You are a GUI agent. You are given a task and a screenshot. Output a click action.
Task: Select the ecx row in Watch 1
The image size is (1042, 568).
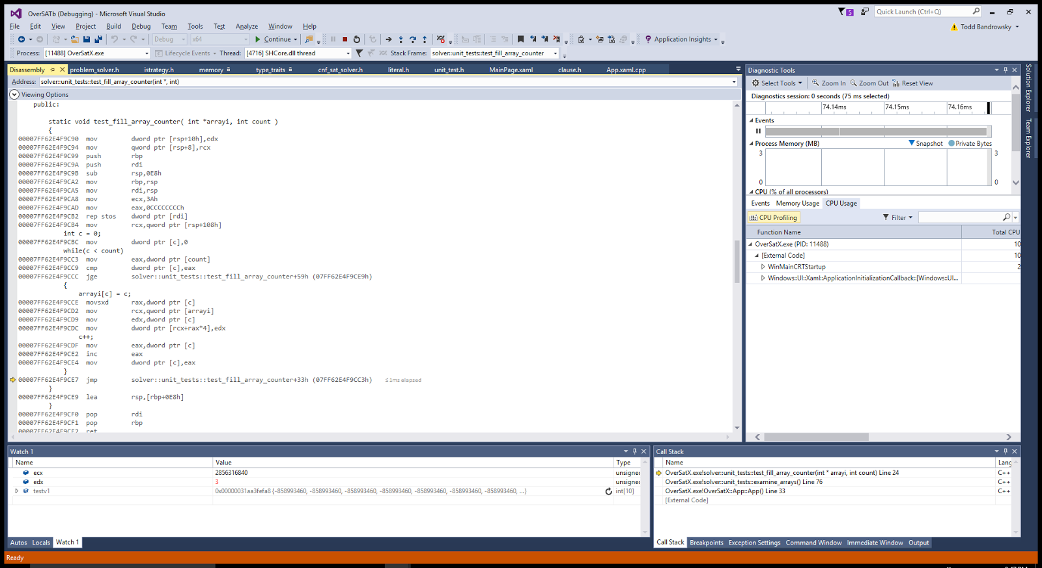[324, 473]
